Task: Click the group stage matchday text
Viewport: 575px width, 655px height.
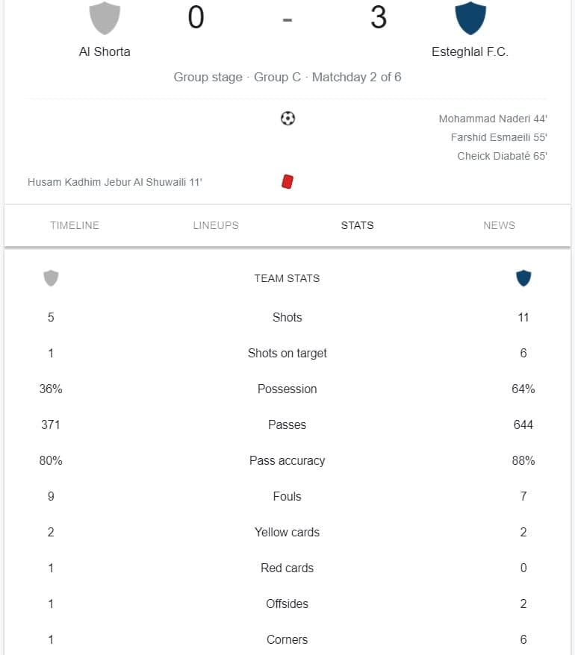Action: (x=287, y=78)
